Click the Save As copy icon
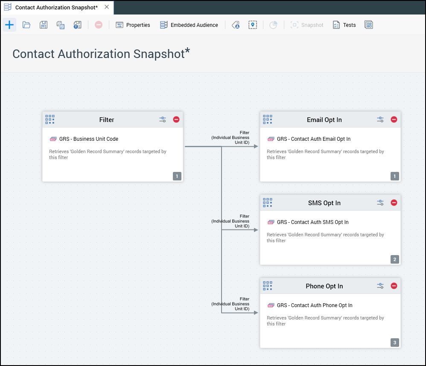Image resolution: width=426 pixels, height=366 pixels. [x=60, y=25]
